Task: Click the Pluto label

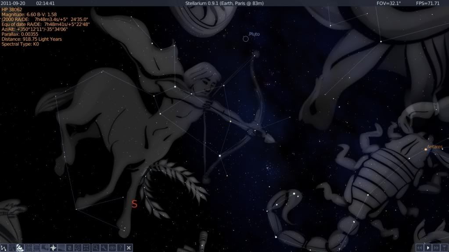Action: pyautogui.click(x=254, y=34)
